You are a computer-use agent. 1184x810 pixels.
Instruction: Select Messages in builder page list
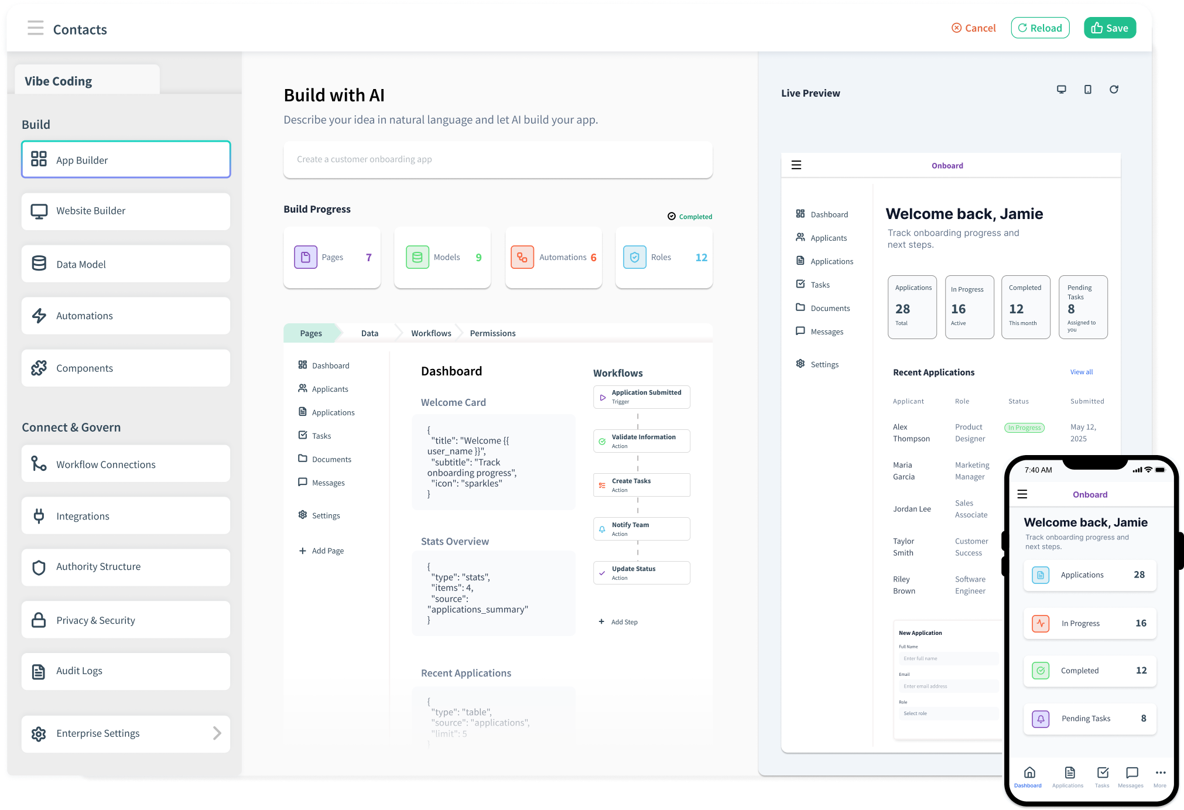point(321,483)
